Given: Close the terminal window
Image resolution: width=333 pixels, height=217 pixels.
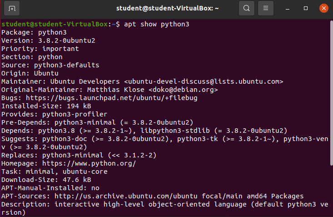Looking at the screenshot, I should (x=323, y=8).
